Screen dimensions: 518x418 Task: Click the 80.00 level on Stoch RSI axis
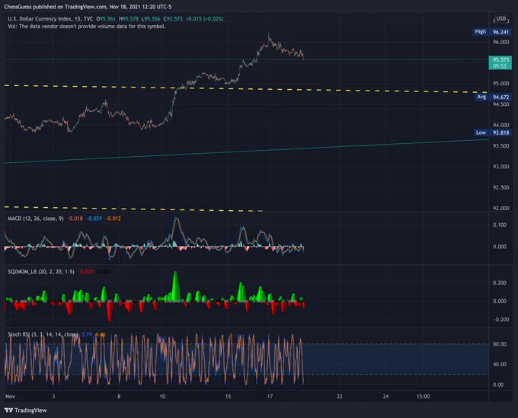point(500,344)
